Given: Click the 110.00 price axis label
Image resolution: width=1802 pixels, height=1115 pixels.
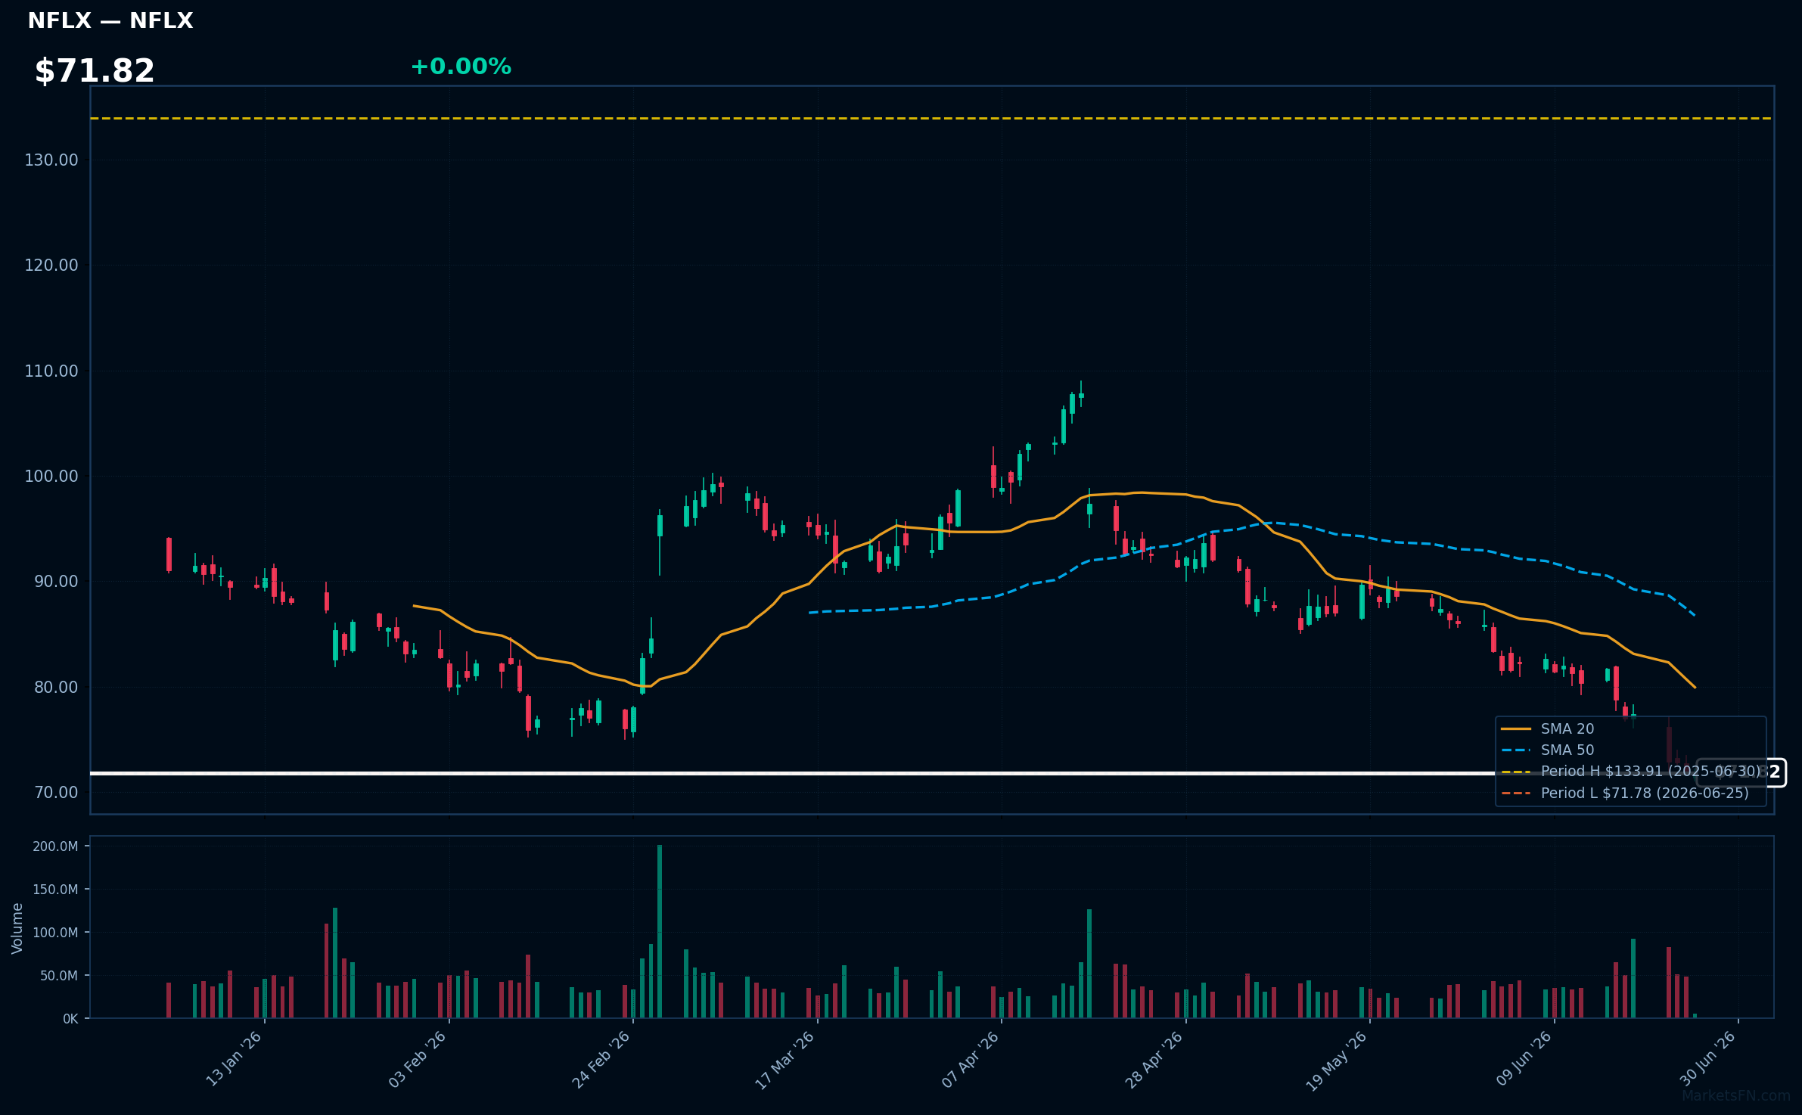Looking at the screenshot, I should coord(51,371).
